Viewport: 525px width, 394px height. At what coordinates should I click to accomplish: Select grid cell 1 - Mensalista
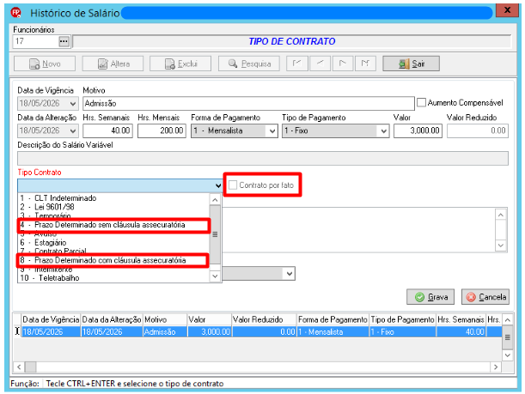click(333, 332)
